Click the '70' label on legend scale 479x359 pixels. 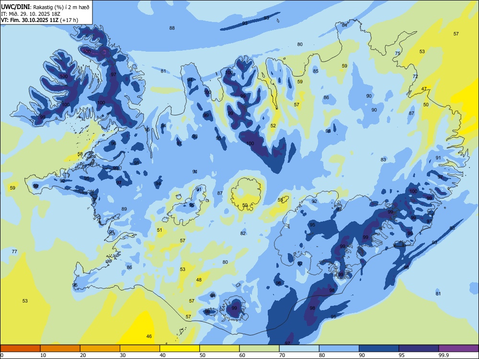coord(282,355)
